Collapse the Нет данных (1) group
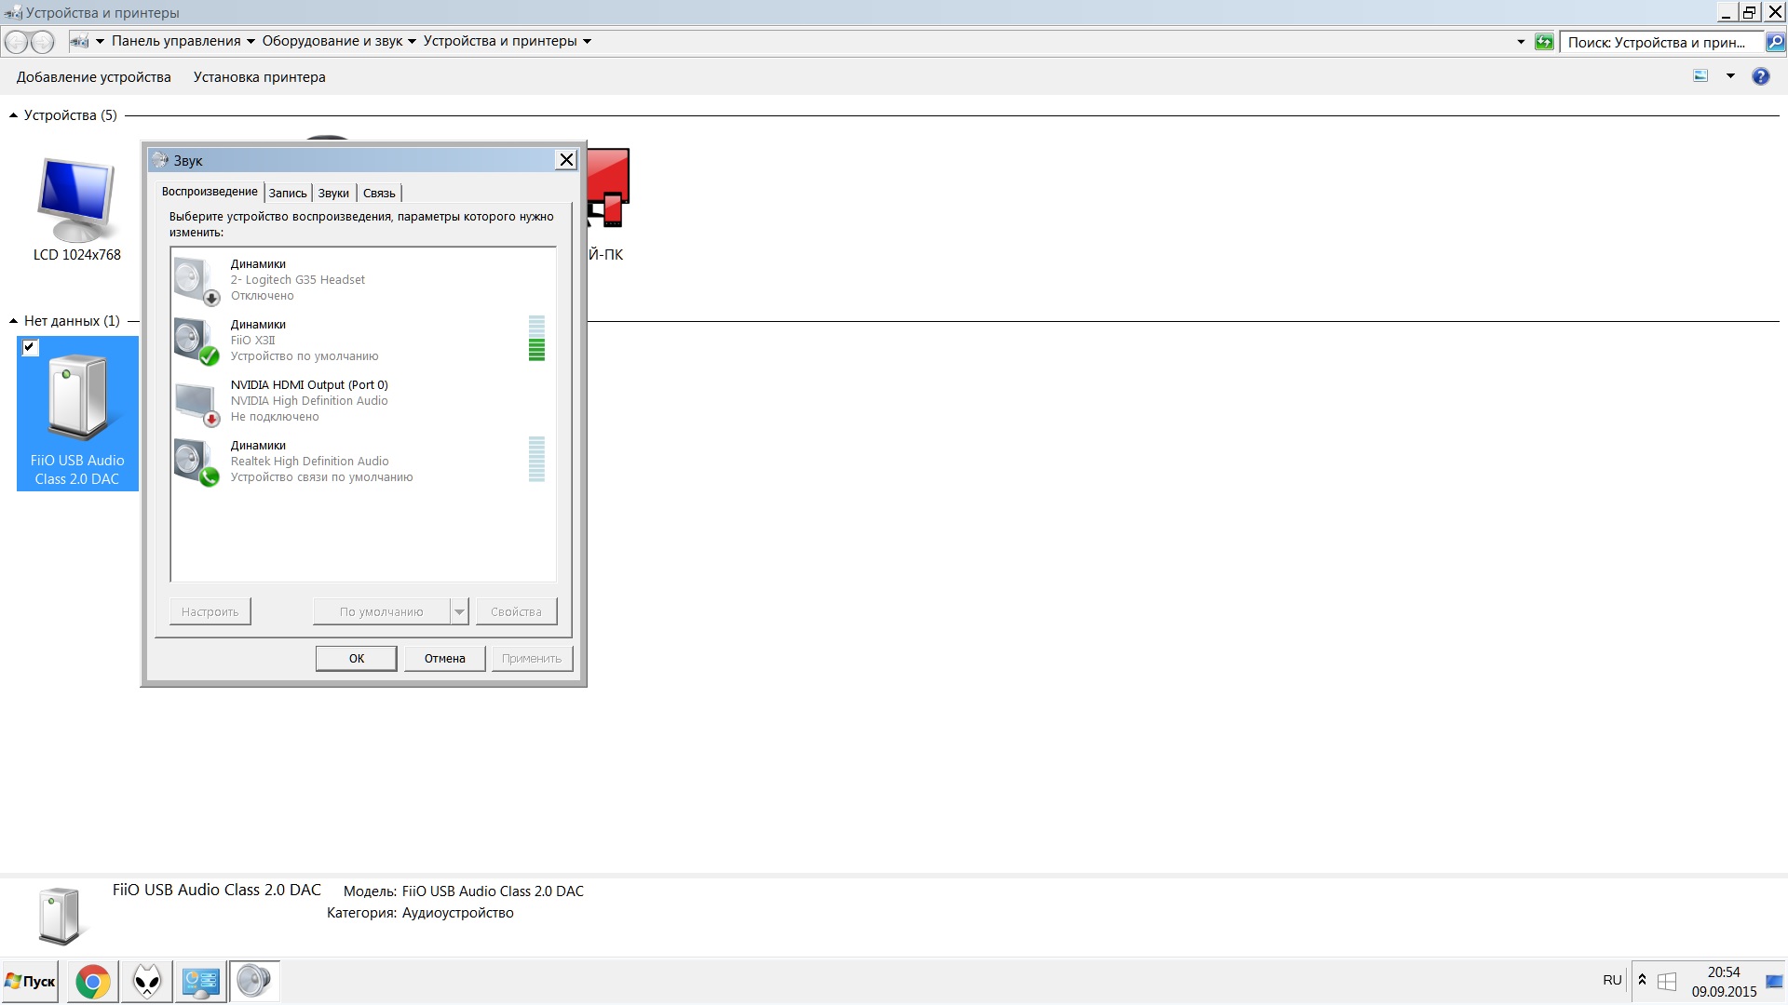Screen dimensions: 1788x1005 click(13, 321)
